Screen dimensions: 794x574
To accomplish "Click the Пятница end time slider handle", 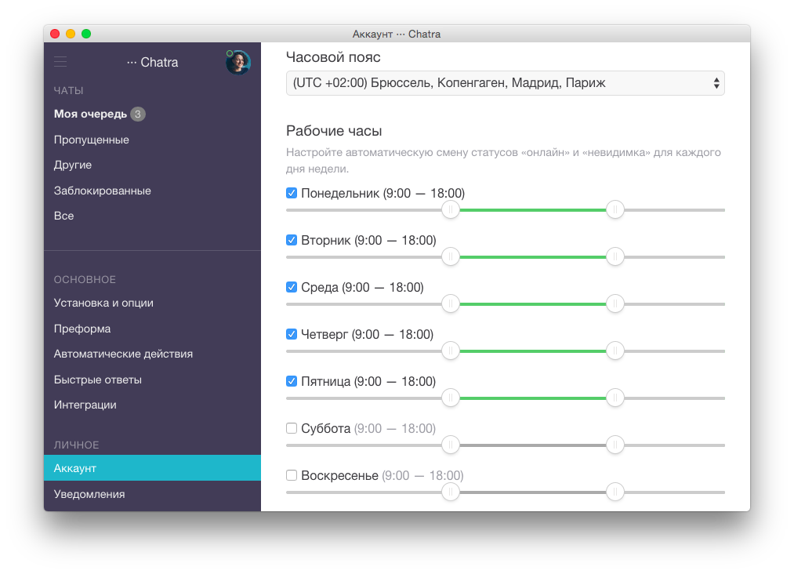I will pyautogui.click(x=615, y=398).
